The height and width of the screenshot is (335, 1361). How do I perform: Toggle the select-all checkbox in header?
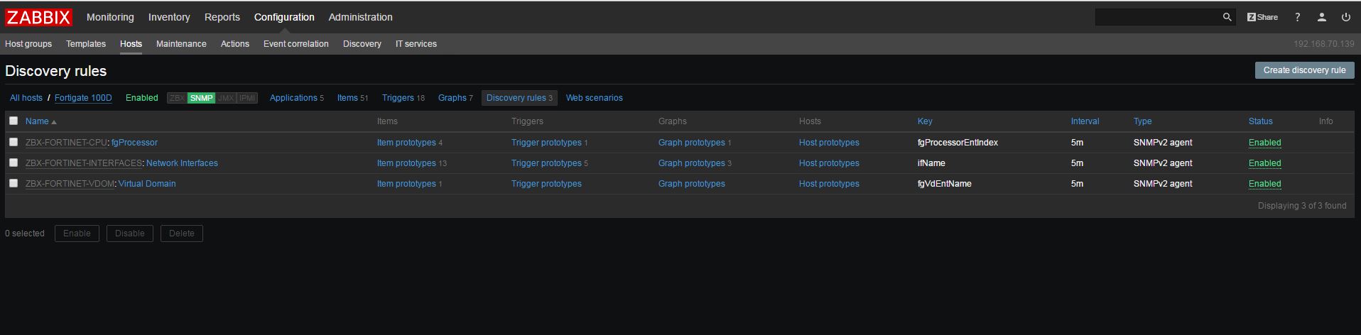click(x=13, y=121)
